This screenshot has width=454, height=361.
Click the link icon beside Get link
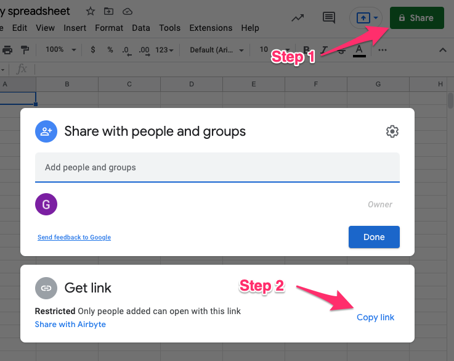[x=46, y=288]
